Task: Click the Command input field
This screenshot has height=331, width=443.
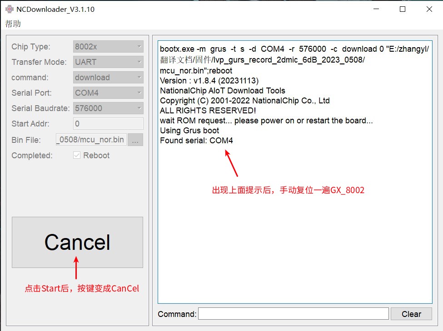Action: 293,314
